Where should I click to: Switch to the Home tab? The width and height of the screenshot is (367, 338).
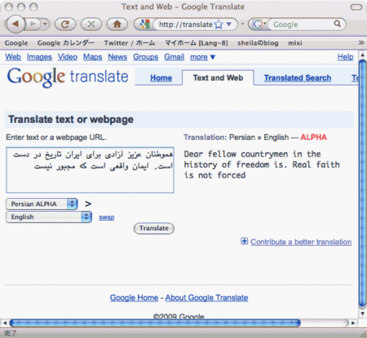161,78
